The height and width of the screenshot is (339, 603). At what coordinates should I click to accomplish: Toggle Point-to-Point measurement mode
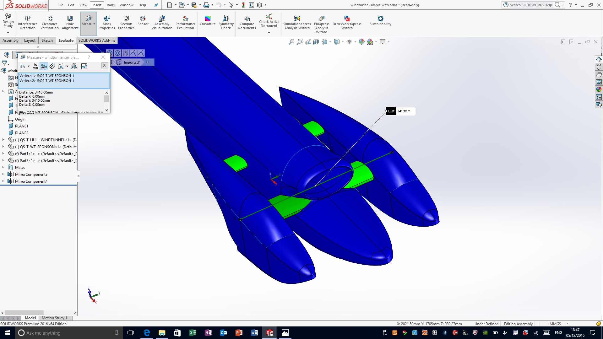52,66
